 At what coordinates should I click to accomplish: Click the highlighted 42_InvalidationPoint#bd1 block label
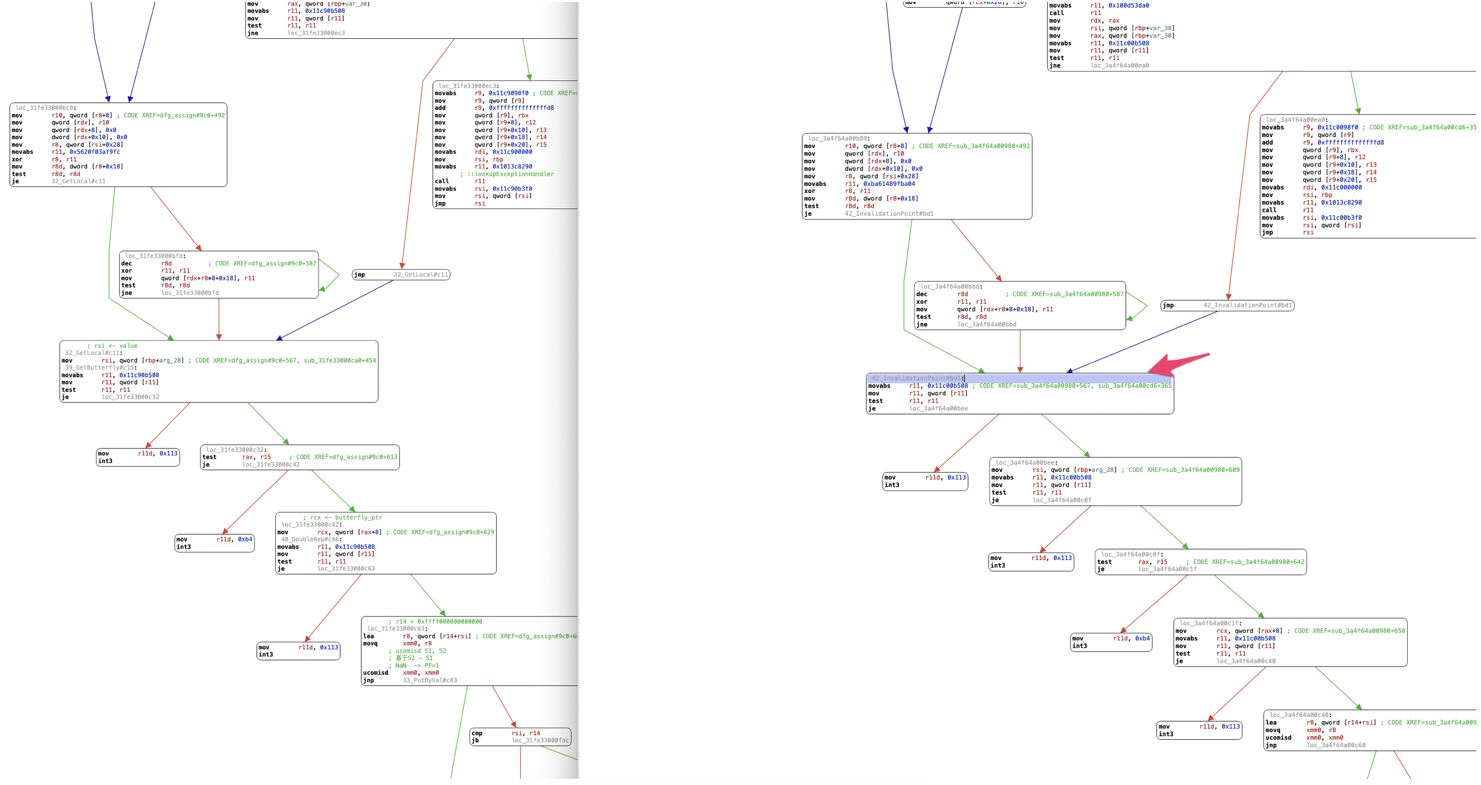pos(916,378)
